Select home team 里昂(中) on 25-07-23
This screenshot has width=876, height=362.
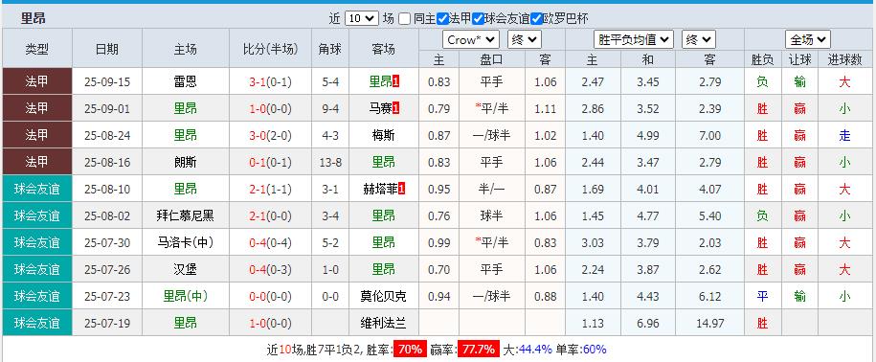[x=185, y=297]
